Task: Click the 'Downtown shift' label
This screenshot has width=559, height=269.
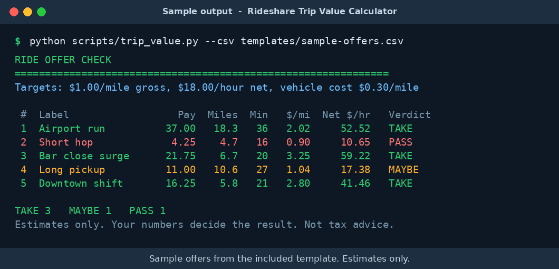Action: (x=81, y=184)
